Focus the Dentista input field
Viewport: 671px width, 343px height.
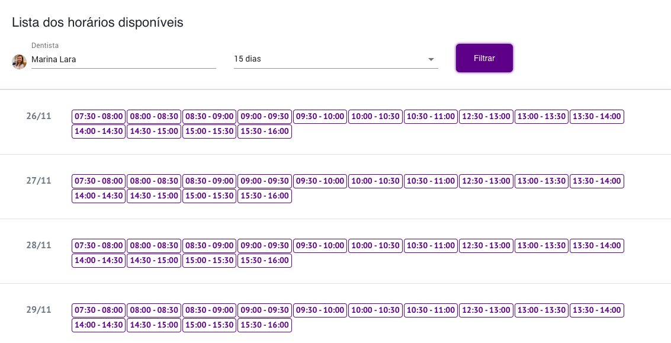click(123, 59)
